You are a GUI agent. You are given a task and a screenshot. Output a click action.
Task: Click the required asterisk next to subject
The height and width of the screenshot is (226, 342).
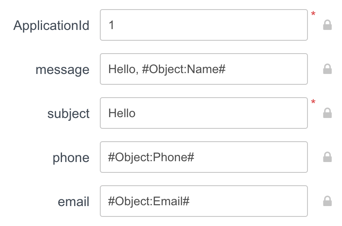coord(313,102)
